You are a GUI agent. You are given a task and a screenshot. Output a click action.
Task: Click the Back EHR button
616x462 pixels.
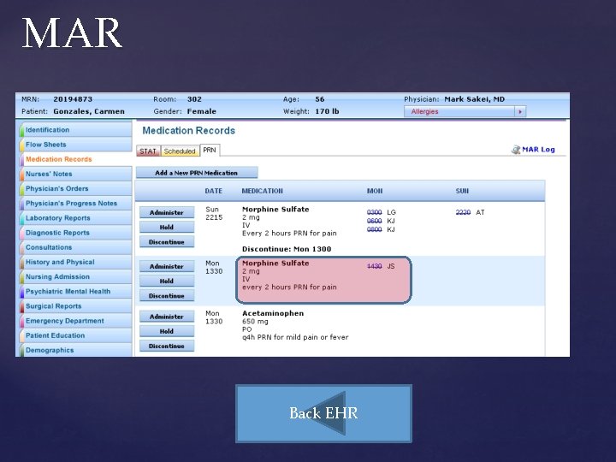tap(323, 413)
